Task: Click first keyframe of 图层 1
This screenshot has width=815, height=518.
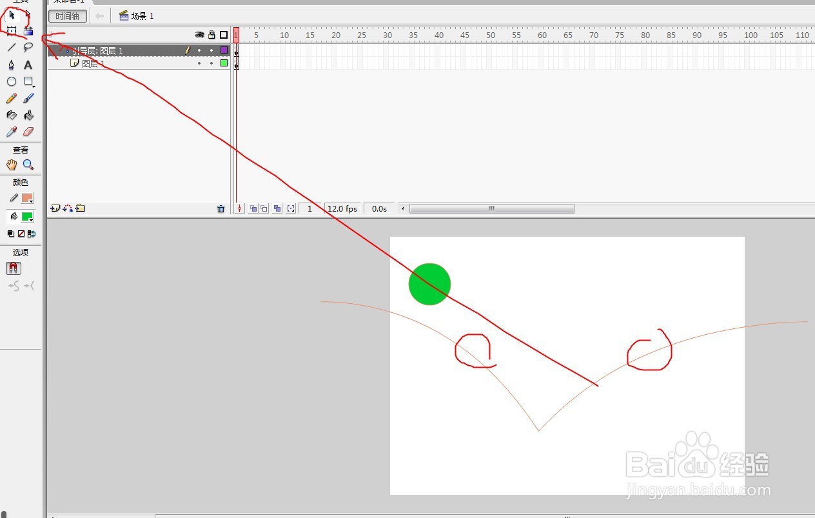Action: pos(236,63)
